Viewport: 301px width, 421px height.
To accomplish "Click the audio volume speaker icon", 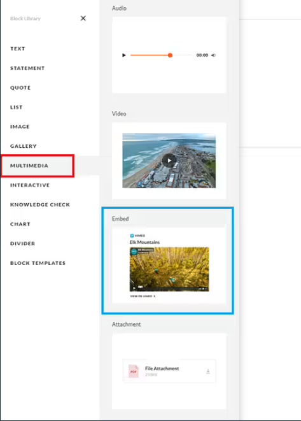I will tap(214, 55).
